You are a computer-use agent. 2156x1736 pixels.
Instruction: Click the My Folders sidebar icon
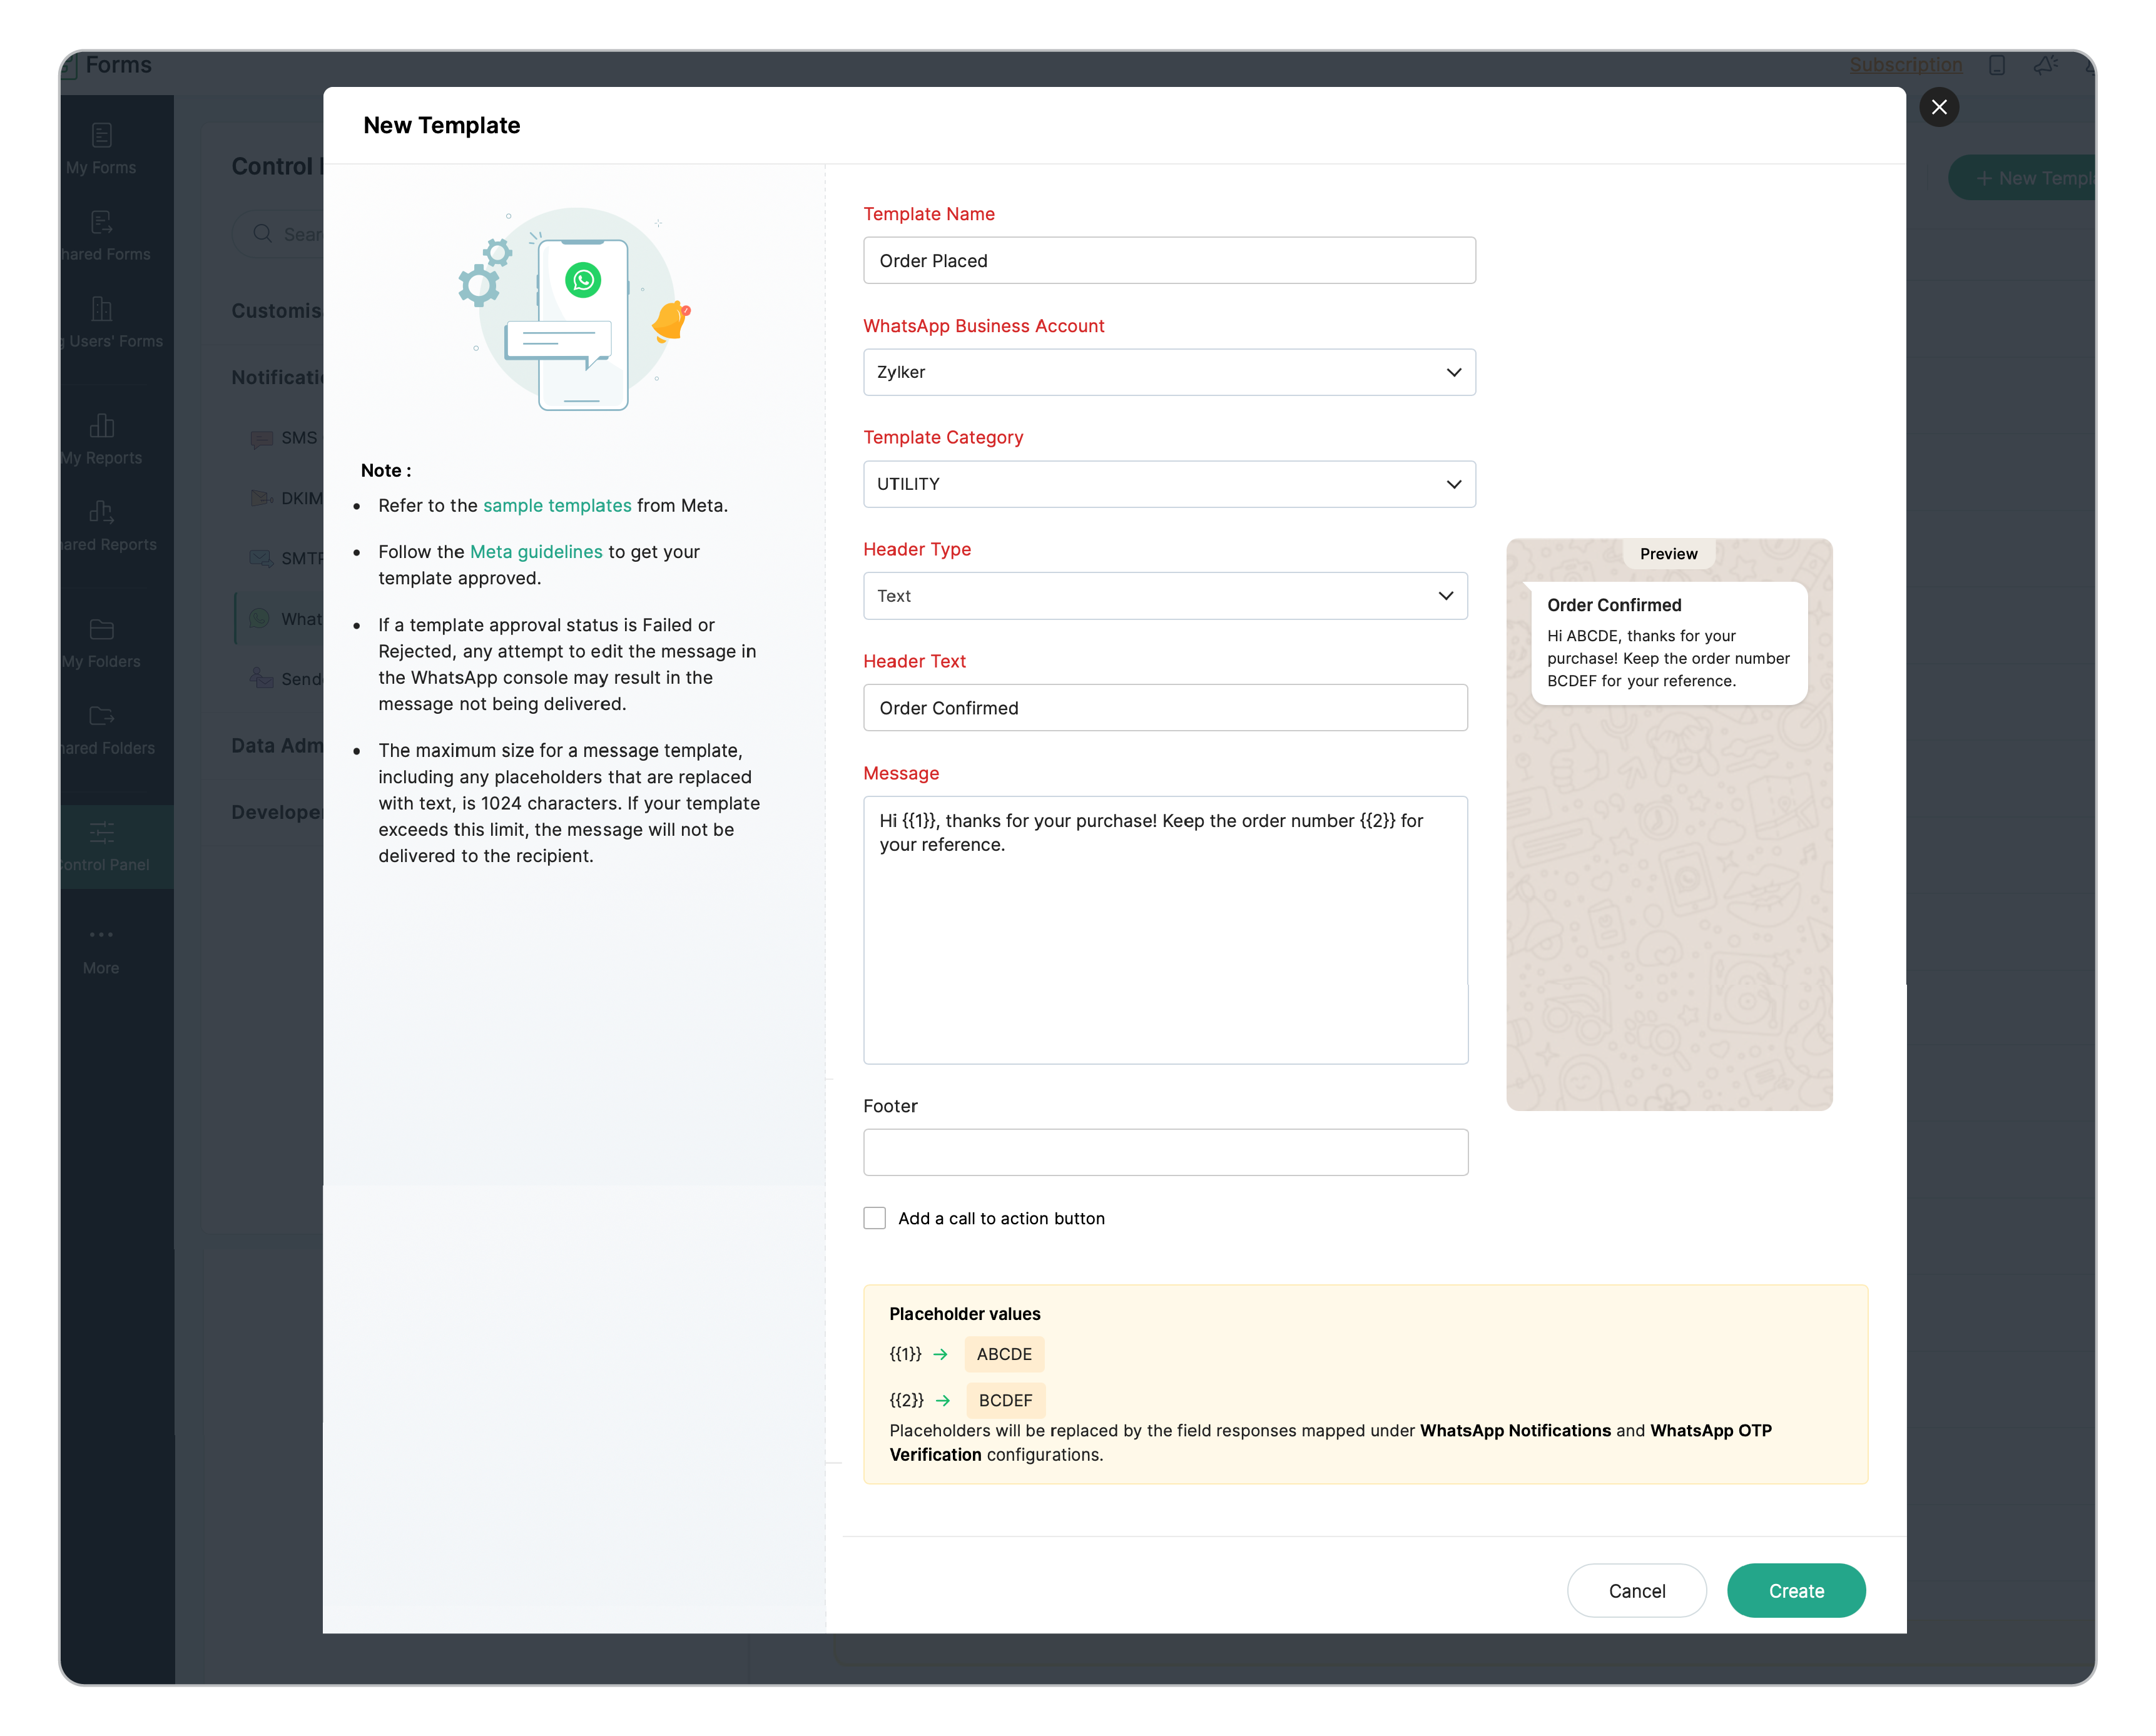[x=101, y=629]
